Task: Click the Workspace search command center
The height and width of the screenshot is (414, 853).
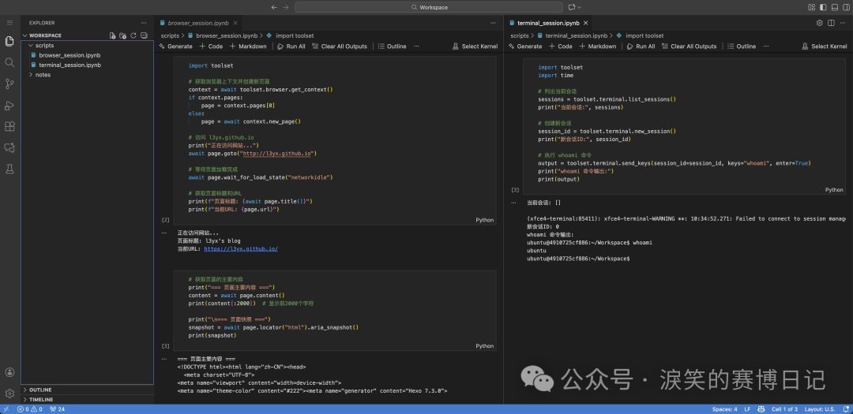Action: pyautogui.click(x=429, y=7)
